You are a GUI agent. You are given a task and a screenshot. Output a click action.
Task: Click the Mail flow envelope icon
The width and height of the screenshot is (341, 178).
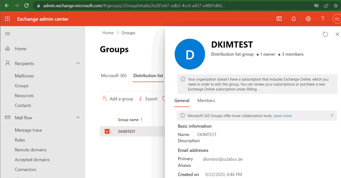point(8,117)
